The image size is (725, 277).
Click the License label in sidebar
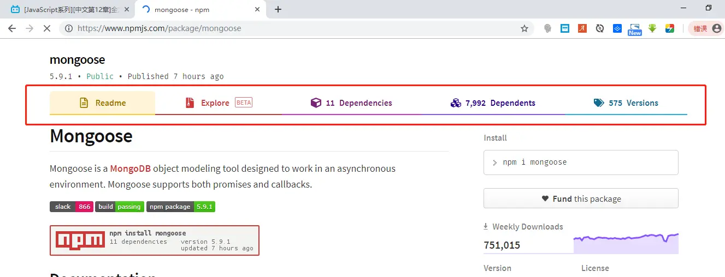pos(595,268)
